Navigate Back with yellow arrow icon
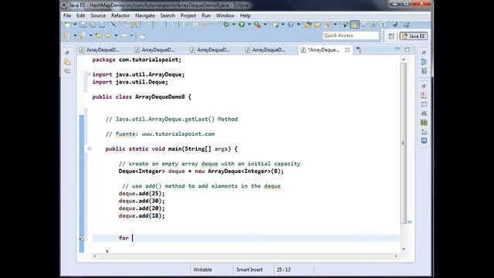This screenshot has height=278, width=494. click(108, 36)
